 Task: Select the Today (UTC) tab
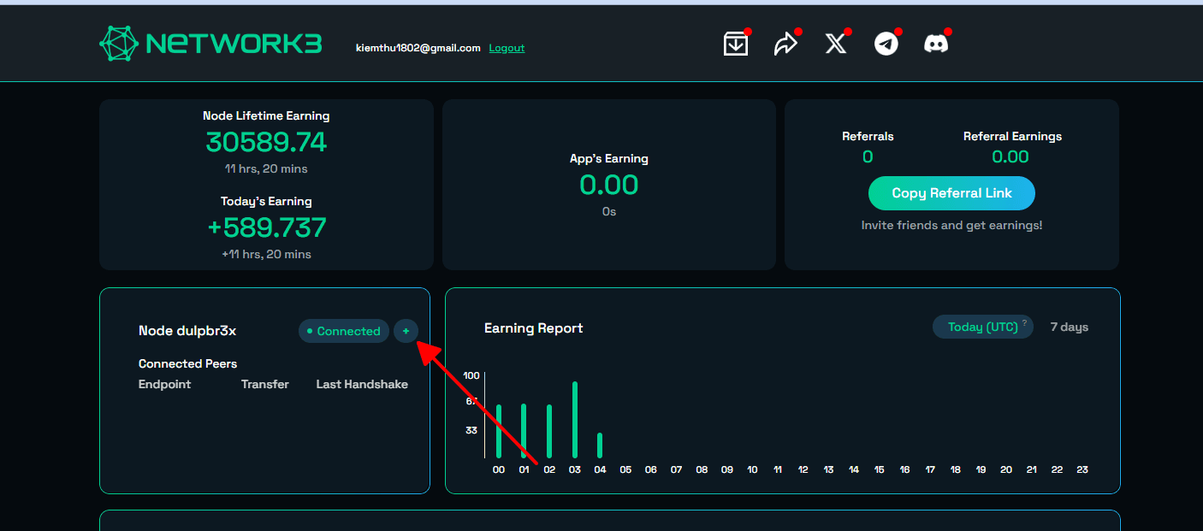tap(982, 327)
